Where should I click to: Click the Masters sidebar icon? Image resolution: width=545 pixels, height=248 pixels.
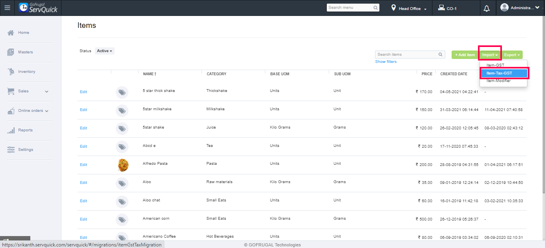pyautogui.click(x=11, y=52)
